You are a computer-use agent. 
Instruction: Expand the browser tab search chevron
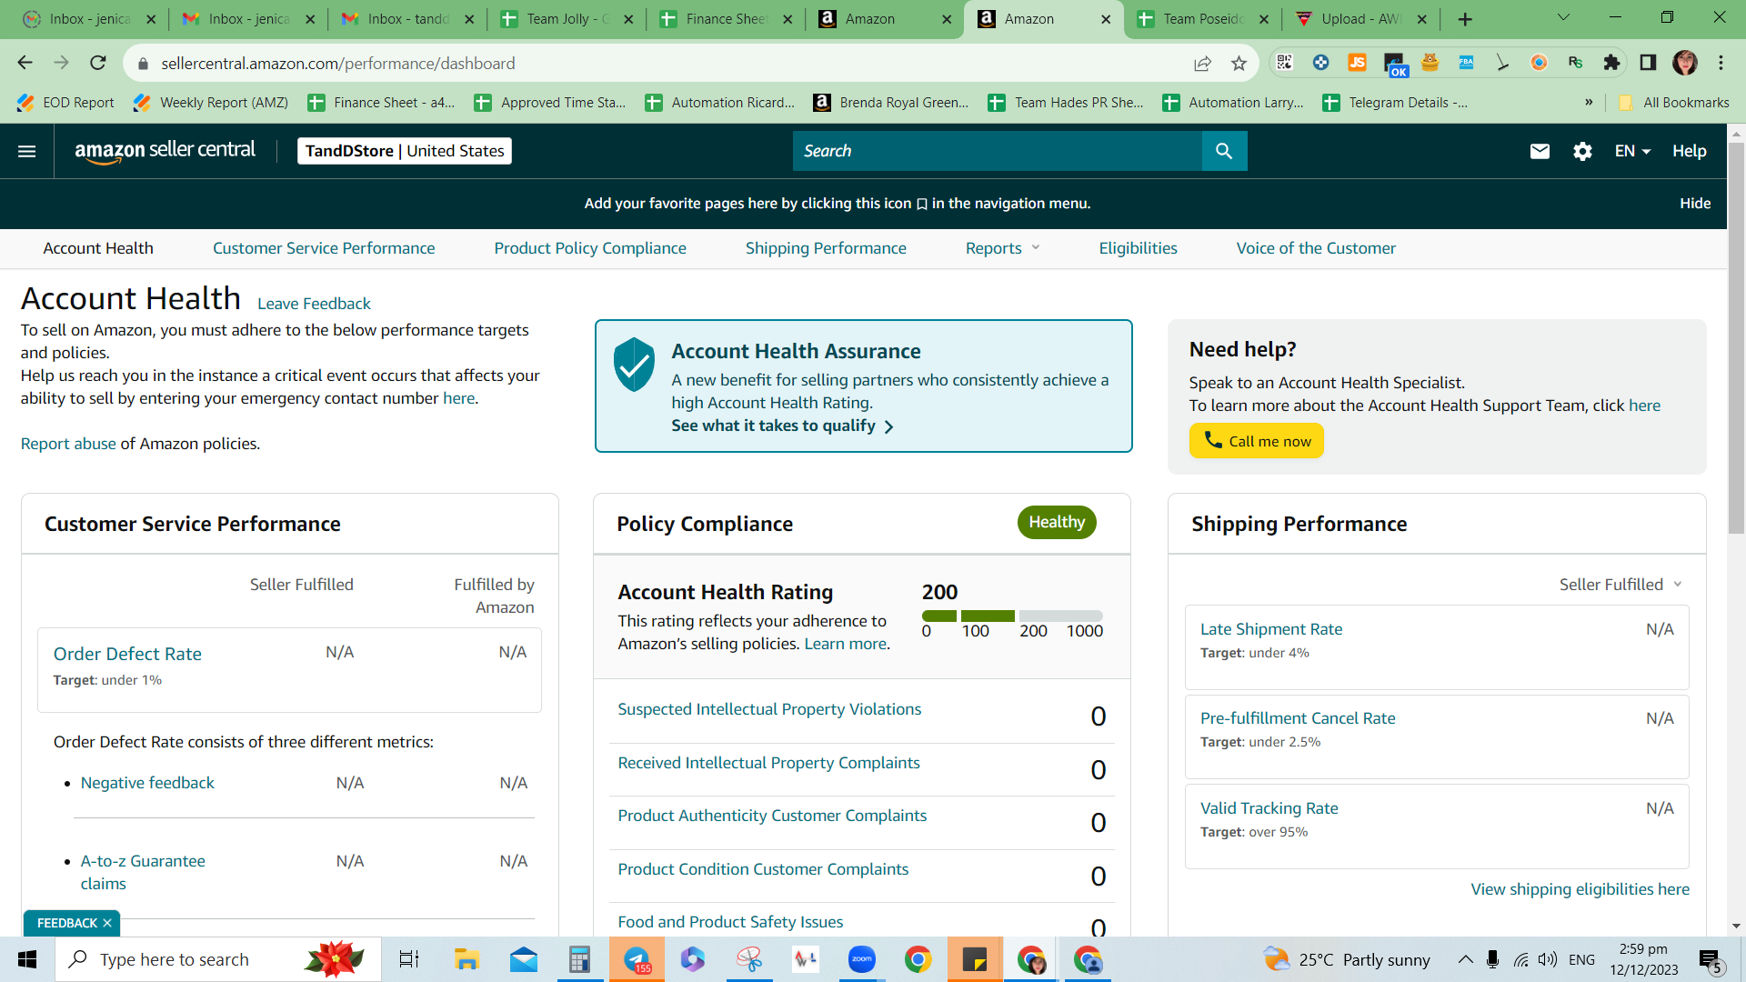click(1563, 18)
